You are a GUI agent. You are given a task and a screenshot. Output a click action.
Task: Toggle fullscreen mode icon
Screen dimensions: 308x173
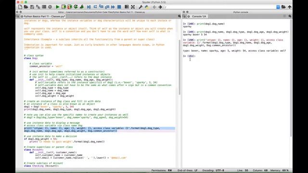click(133, 7)
